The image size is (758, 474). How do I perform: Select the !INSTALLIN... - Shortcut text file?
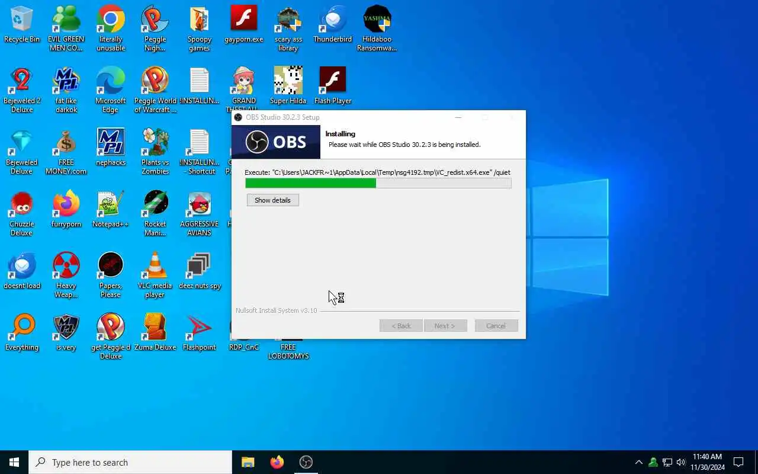pyautogui.click(x=200, y=152)
